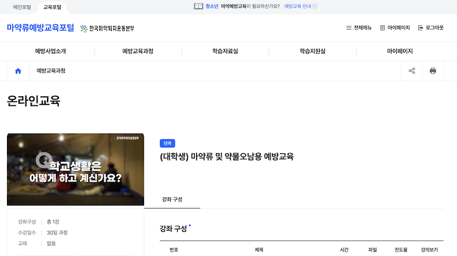The width and height of the screenshot is (457, 256).
Task: Click 파일 column header
Action: click(x=373, y=250)
